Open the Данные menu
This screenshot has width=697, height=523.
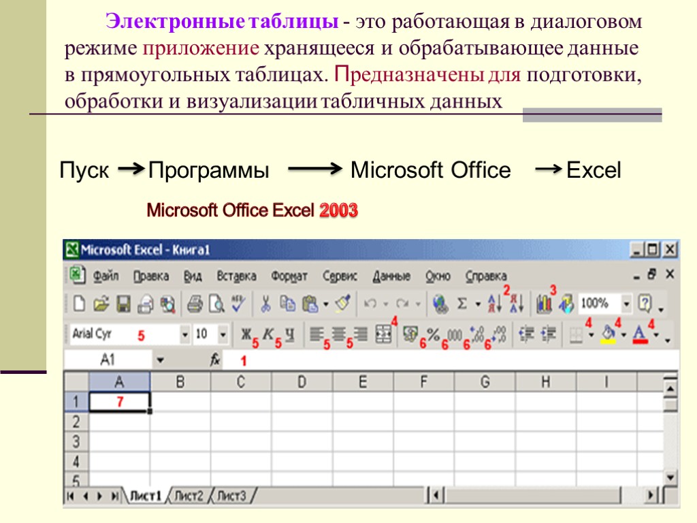point(391,276)
